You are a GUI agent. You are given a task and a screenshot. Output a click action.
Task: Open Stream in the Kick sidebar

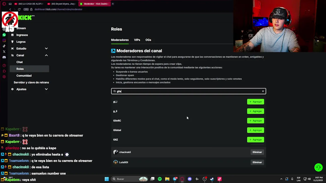[x=21, y=28]
